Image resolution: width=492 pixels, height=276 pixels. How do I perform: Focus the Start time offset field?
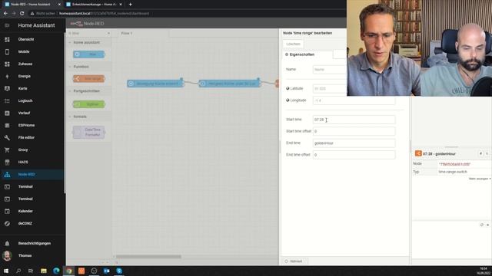tap(354, 131)
